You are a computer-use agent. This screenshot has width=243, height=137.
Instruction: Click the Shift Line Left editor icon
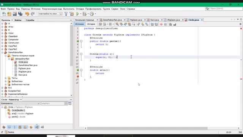click(152, 24)
